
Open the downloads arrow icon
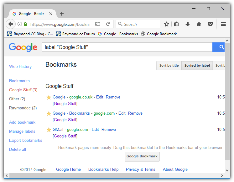tap(188, 24)
